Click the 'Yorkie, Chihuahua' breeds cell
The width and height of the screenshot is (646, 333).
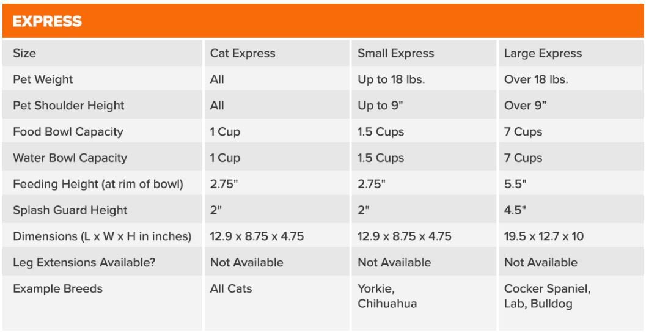point(387,296)
